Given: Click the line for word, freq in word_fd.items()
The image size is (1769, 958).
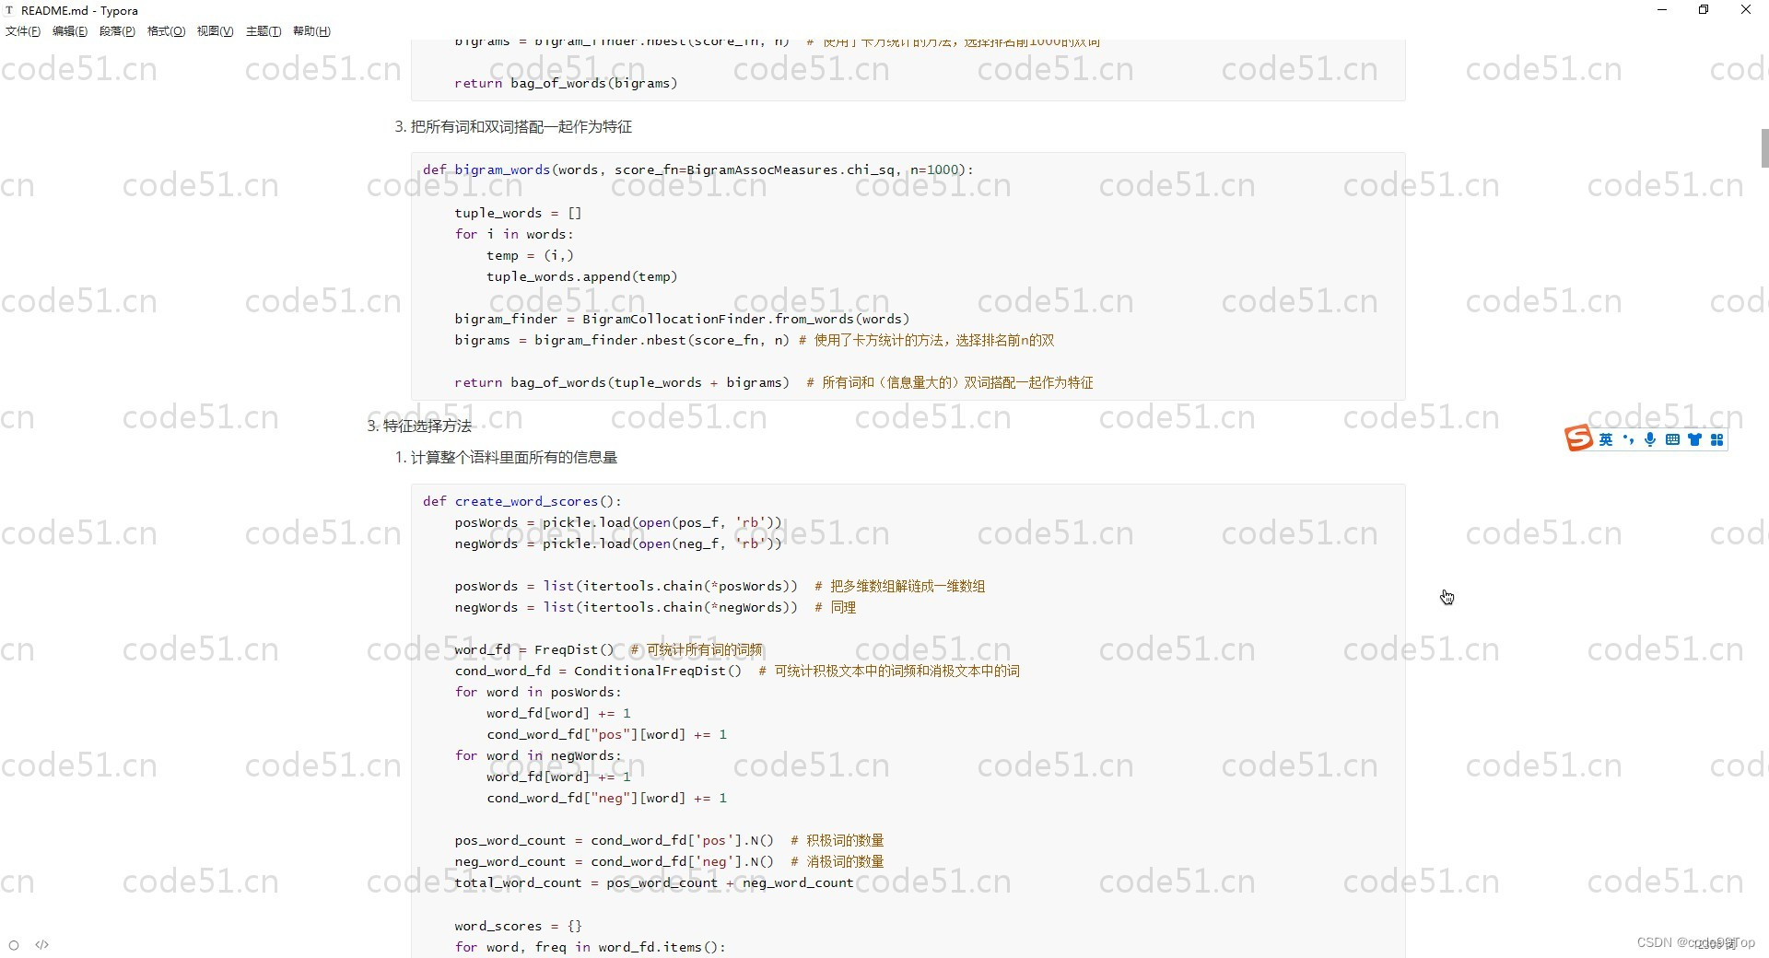Looking at the screenshot, I should point(590,947).
